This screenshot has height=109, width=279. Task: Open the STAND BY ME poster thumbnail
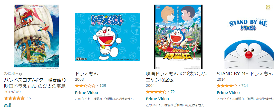click(249, 37)
